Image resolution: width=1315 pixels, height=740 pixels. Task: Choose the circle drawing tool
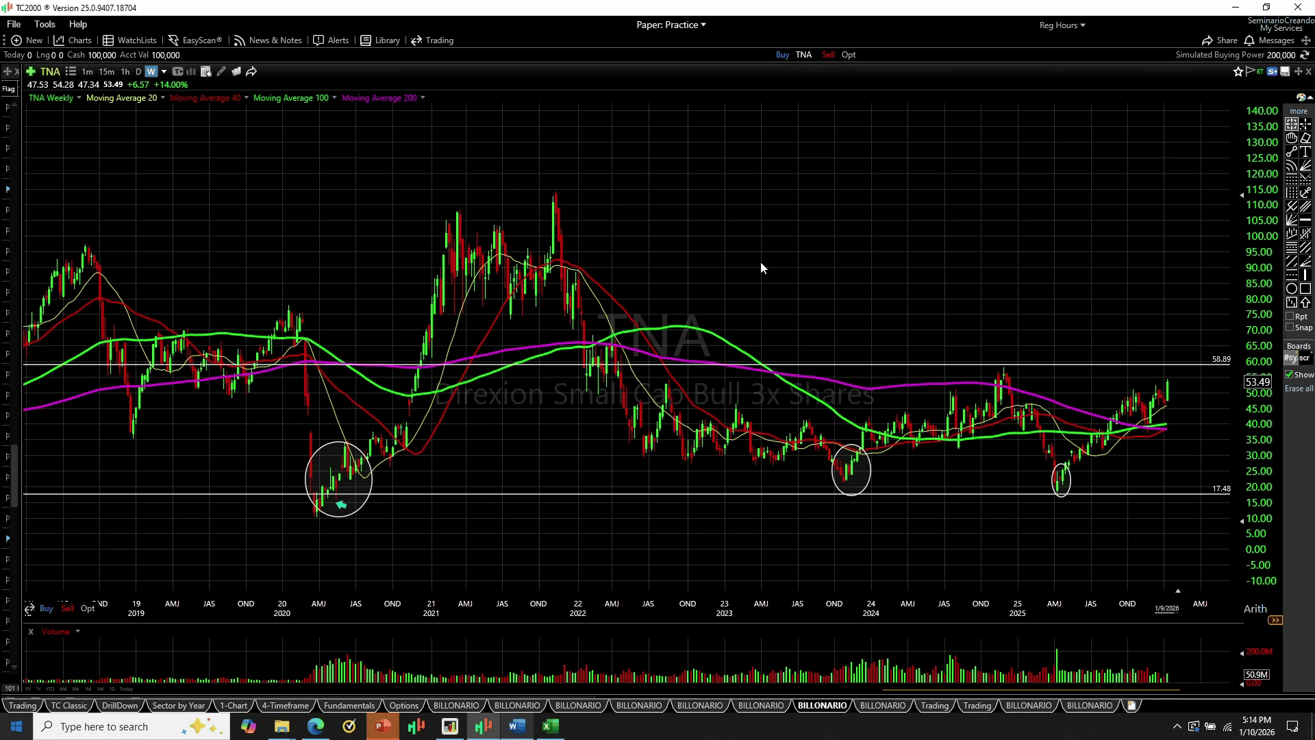[x=1292, y=288]
